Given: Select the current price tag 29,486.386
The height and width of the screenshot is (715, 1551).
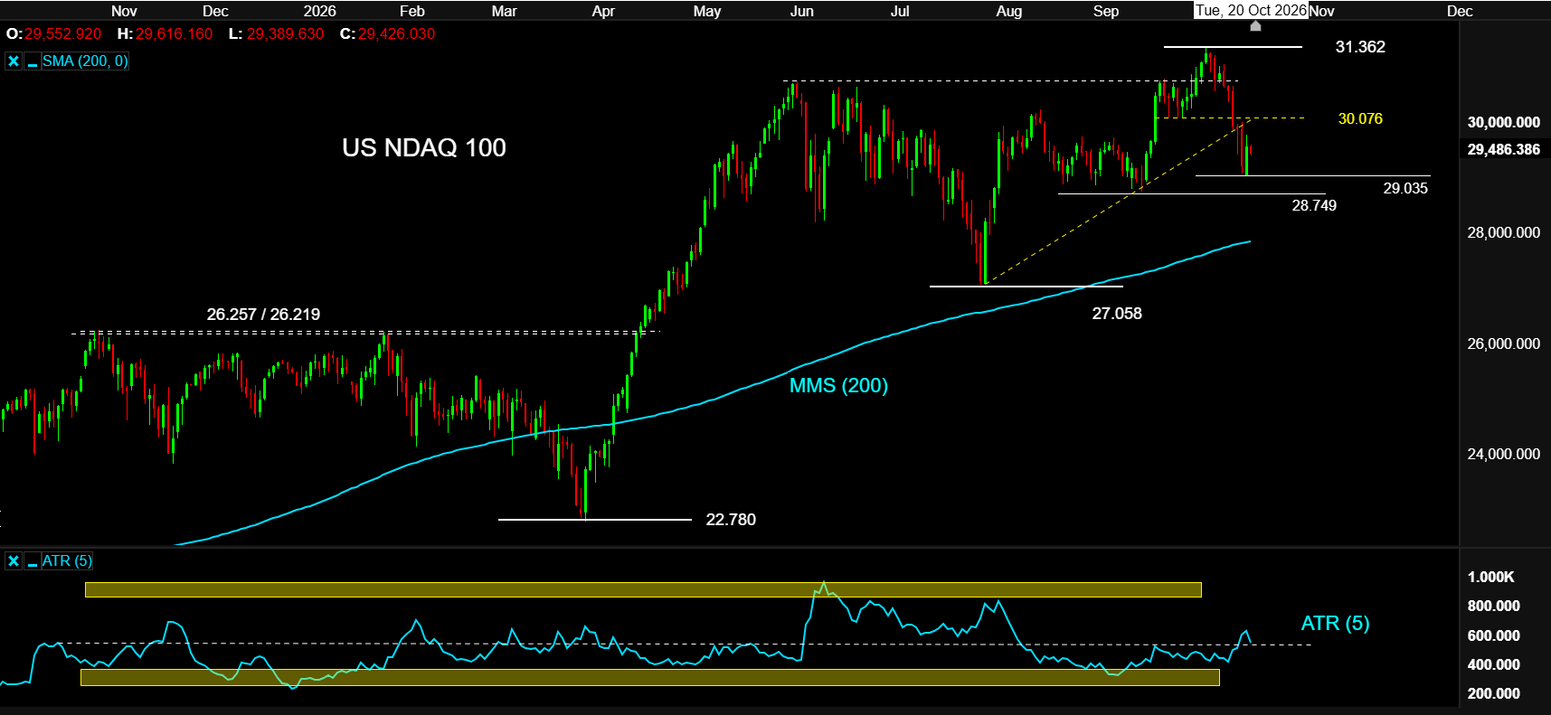Looking at the screenshot, I should click(x=1503, y=150).
